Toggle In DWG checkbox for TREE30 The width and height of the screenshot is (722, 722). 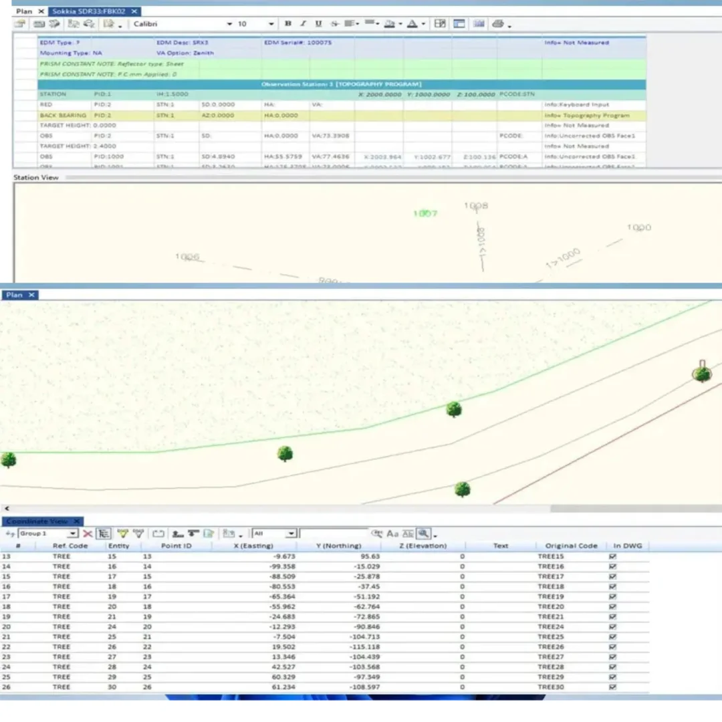(x=612, y=687)
